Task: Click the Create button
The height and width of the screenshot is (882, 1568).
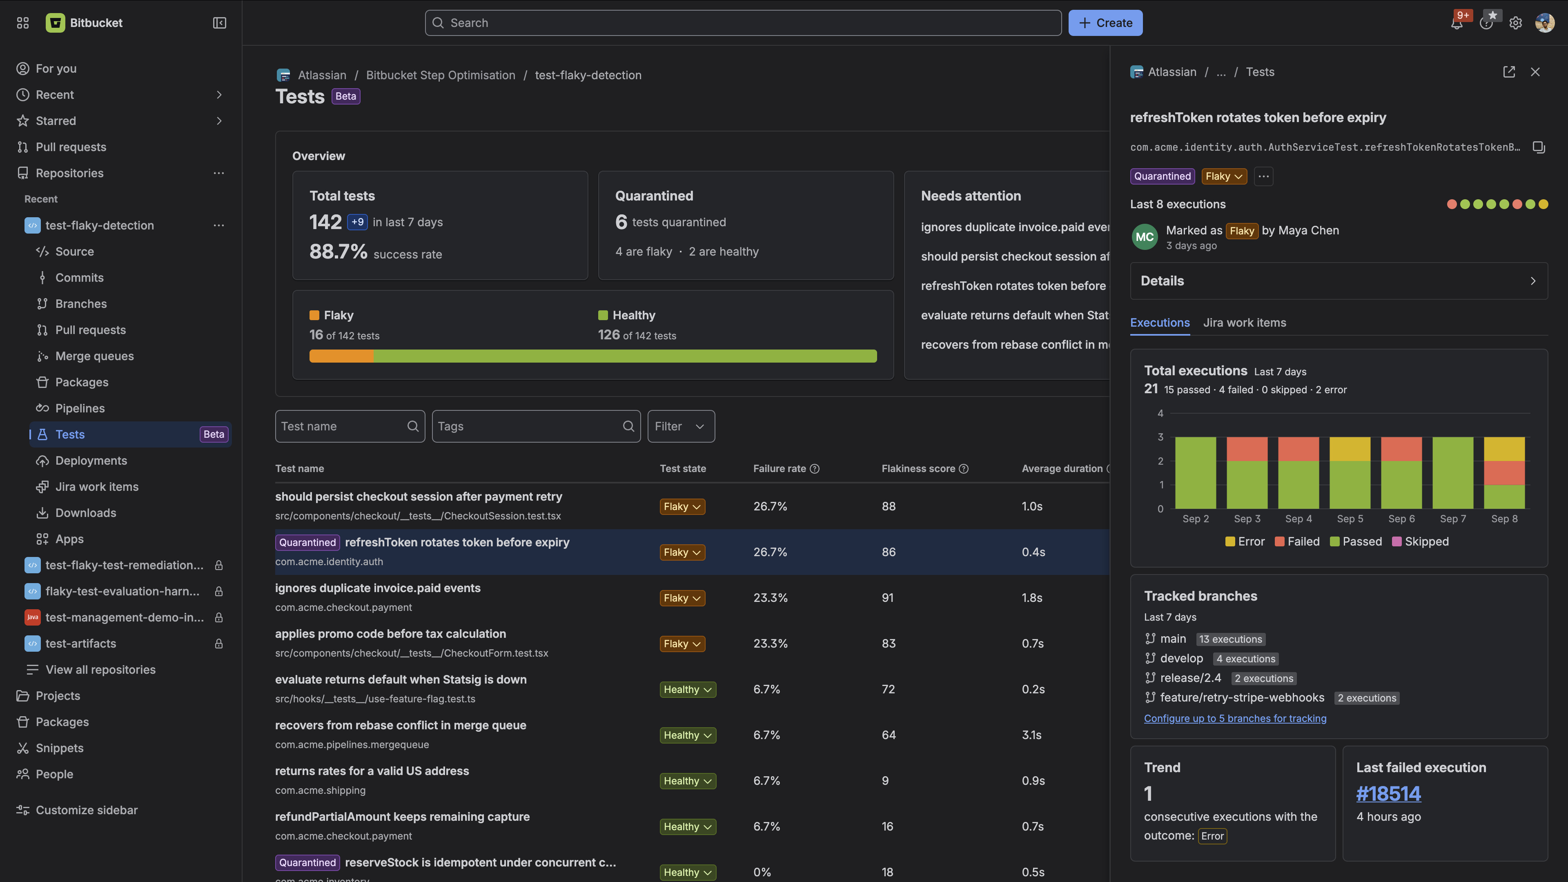Action: 1105,22
